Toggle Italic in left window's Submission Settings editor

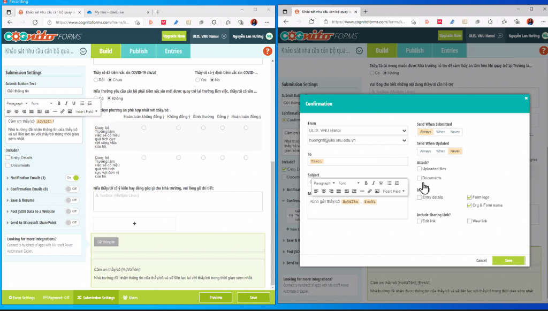point(66,103)
